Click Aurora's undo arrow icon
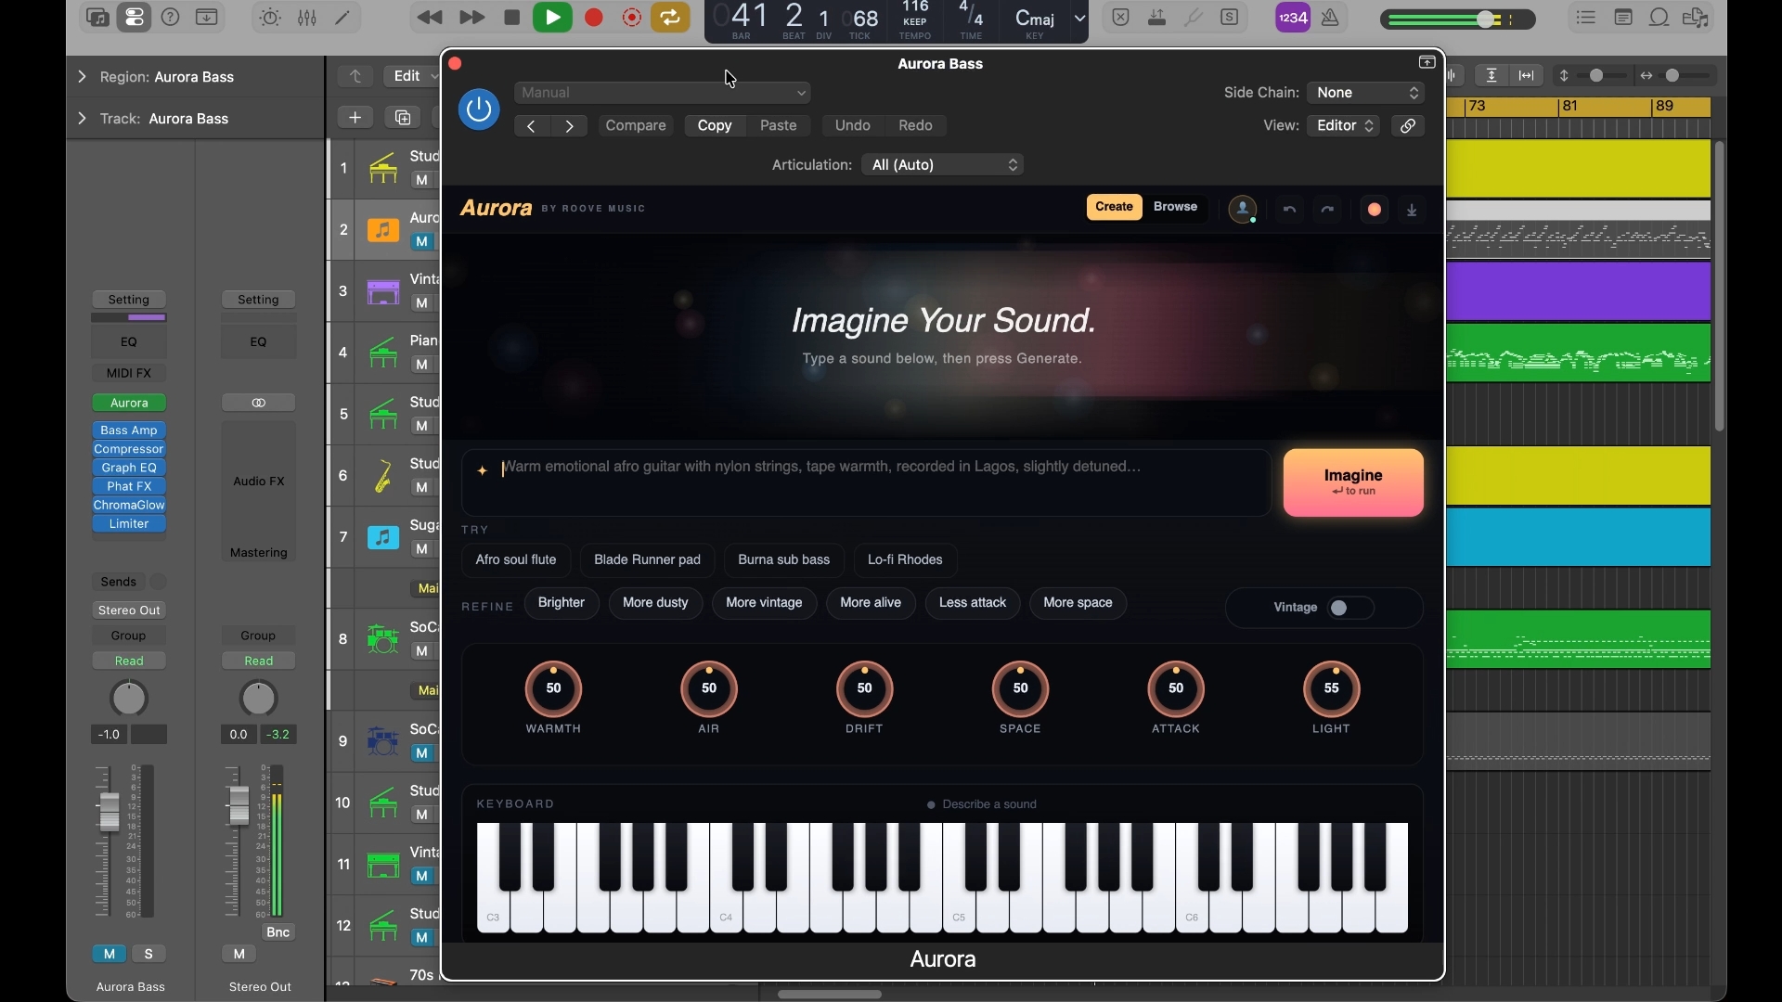 1290,211
